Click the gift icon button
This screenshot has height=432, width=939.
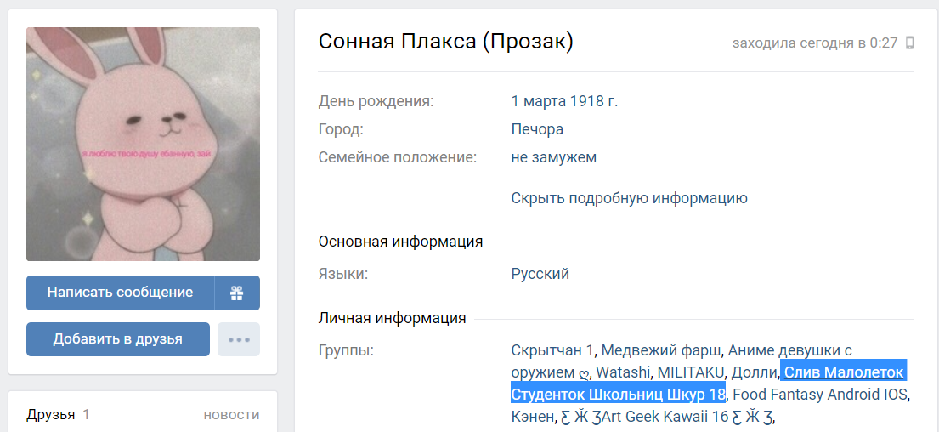(x=237, y=293)
